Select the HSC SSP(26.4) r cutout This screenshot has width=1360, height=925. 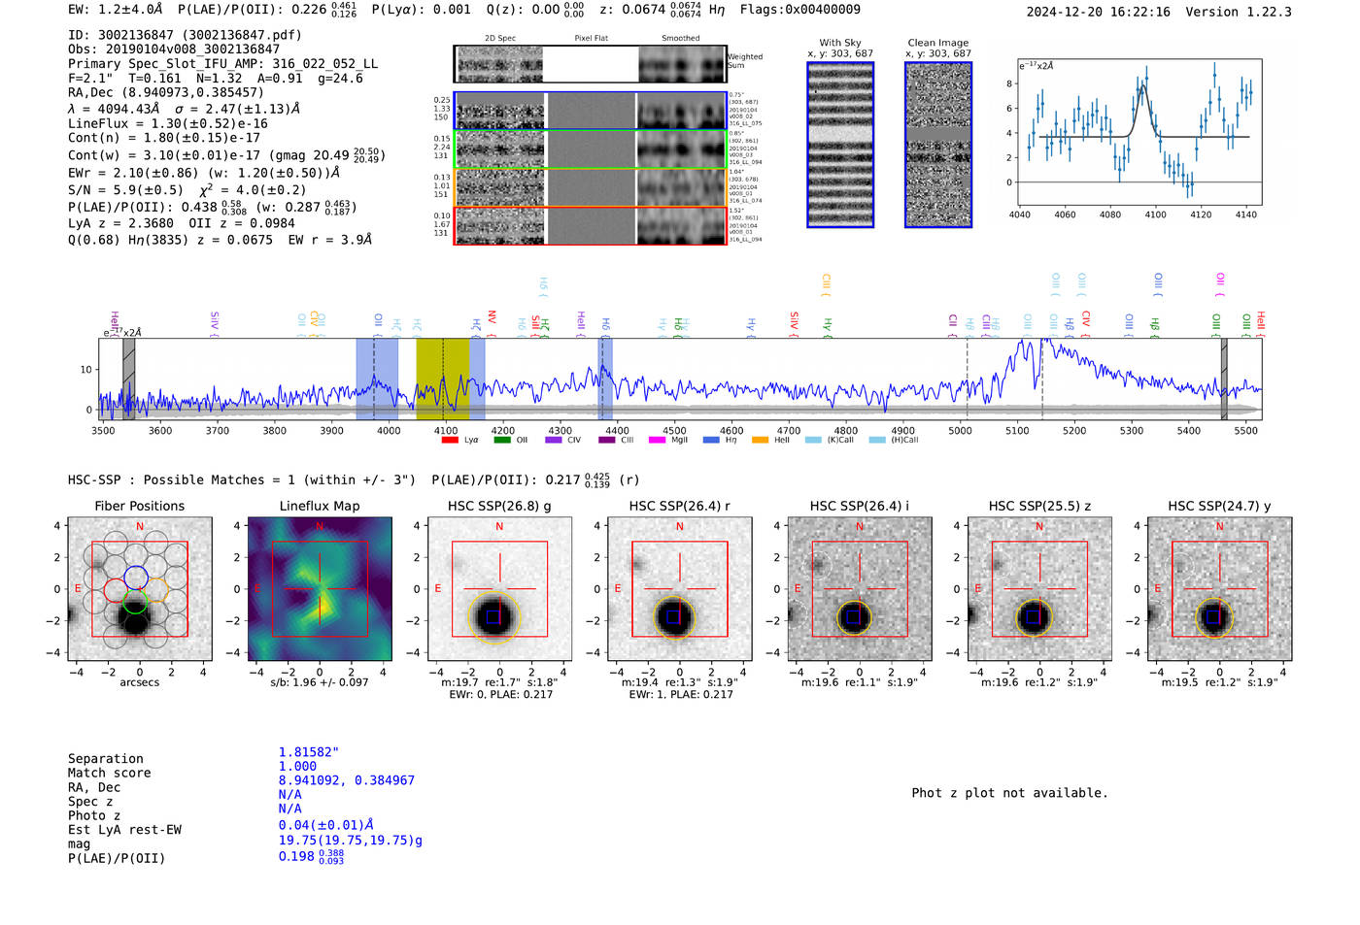tap(679, 589)
